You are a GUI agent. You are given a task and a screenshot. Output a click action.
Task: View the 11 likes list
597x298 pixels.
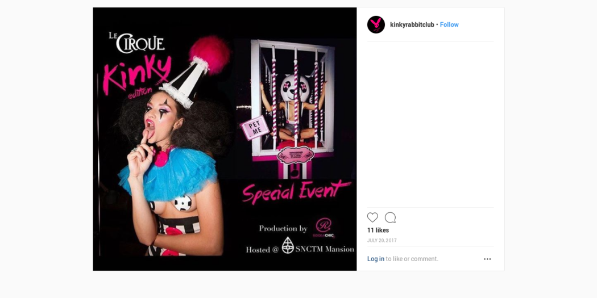[x=378, y=230]
